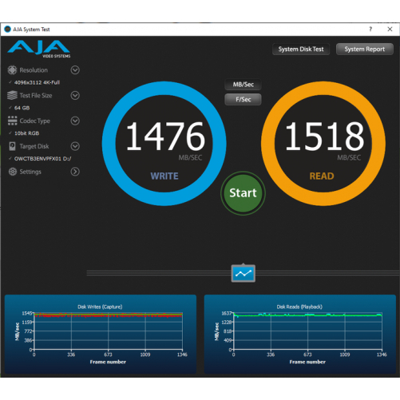
Task: Open Settings with the right arrow
Action: (75, 172)
